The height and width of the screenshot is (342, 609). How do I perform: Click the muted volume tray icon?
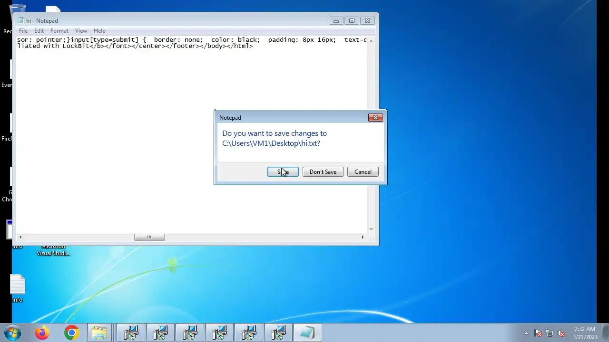[x=561, y=333]
